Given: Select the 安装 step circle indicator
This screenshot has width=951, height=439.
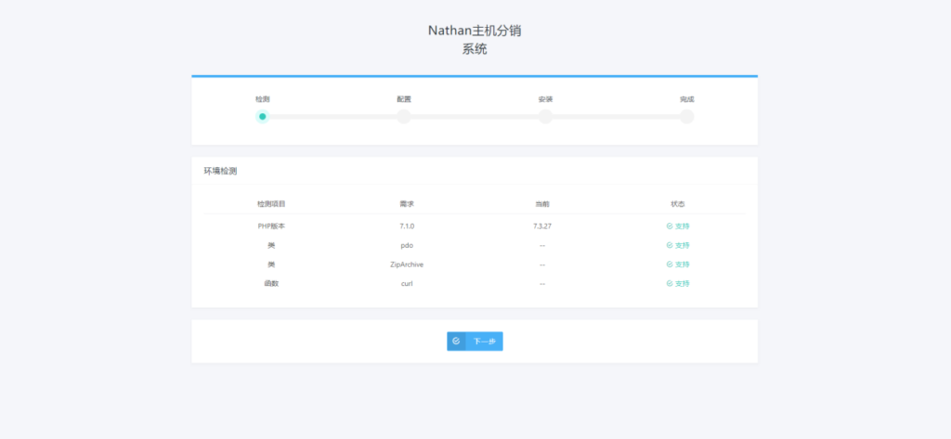Looking at the screenshot, I should [545, 116].
